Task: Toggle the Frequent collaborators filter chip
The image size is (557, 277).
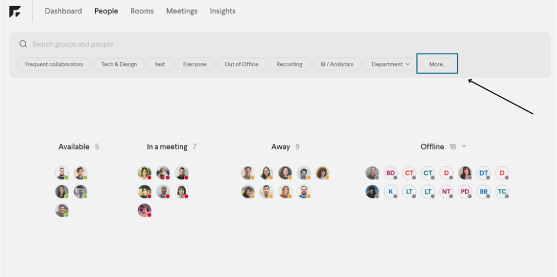Action: point(54,64)
